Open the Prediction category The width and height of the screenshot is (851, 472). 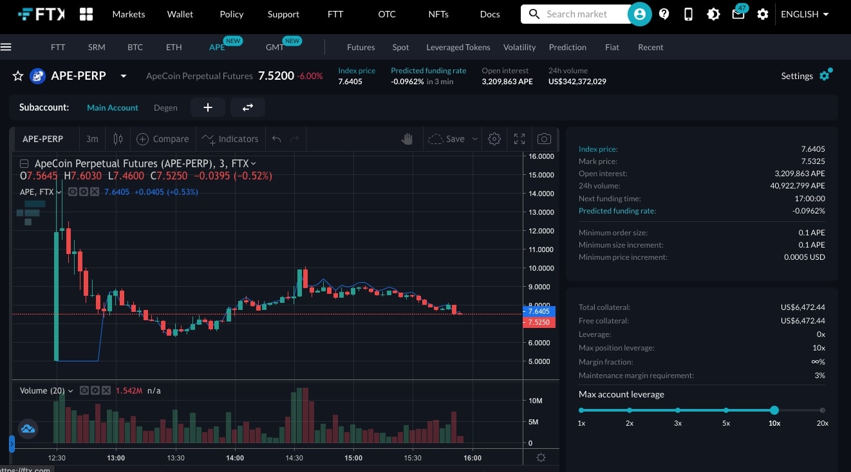tap(568, 47)
